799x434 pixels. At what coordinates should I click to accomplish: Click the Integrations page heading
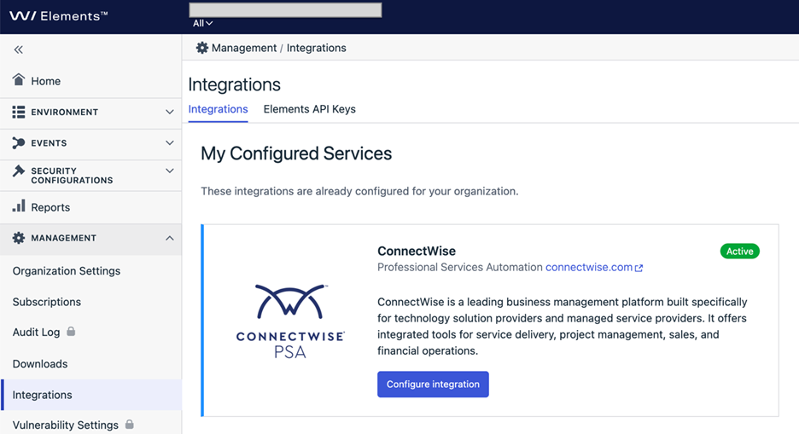(235, 84)
